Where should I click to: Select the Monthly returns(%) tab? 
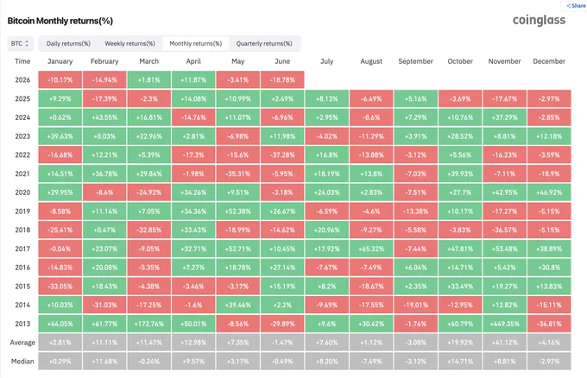click(195, 44)
